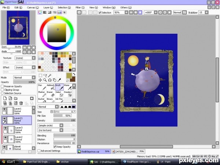The image size is (220, 165).
Task: Open PaintTool SAI English taskbar button
Action: (37, 162)
